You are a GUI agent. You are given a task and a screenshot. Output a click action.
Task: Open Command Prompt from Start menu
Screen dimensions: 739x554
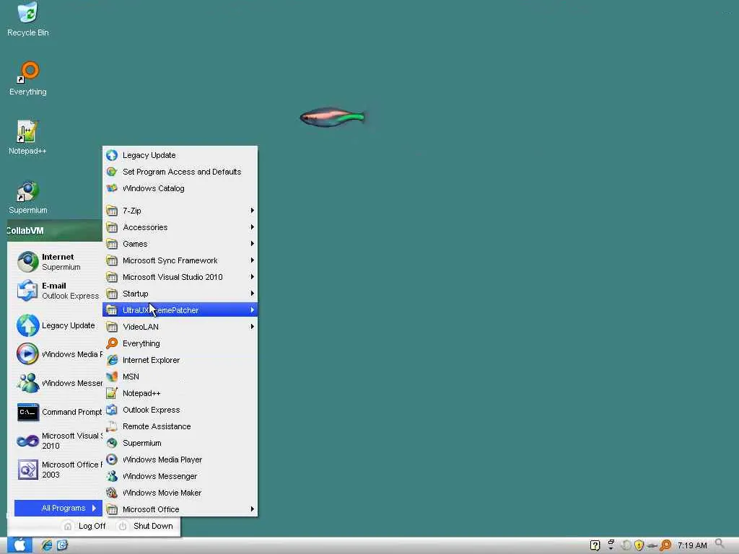58,412
